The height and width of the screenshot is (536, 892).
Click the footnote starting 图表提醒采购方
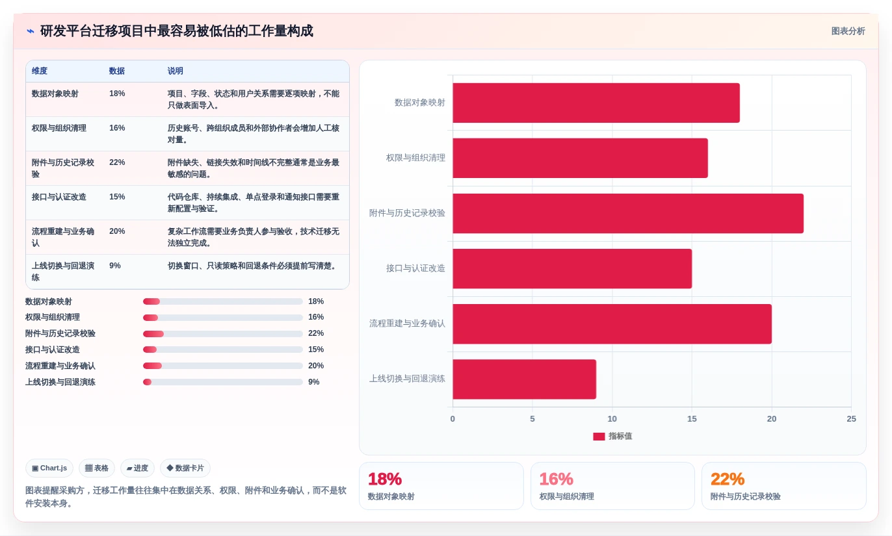pyautogui.click(x=186, y=497)
